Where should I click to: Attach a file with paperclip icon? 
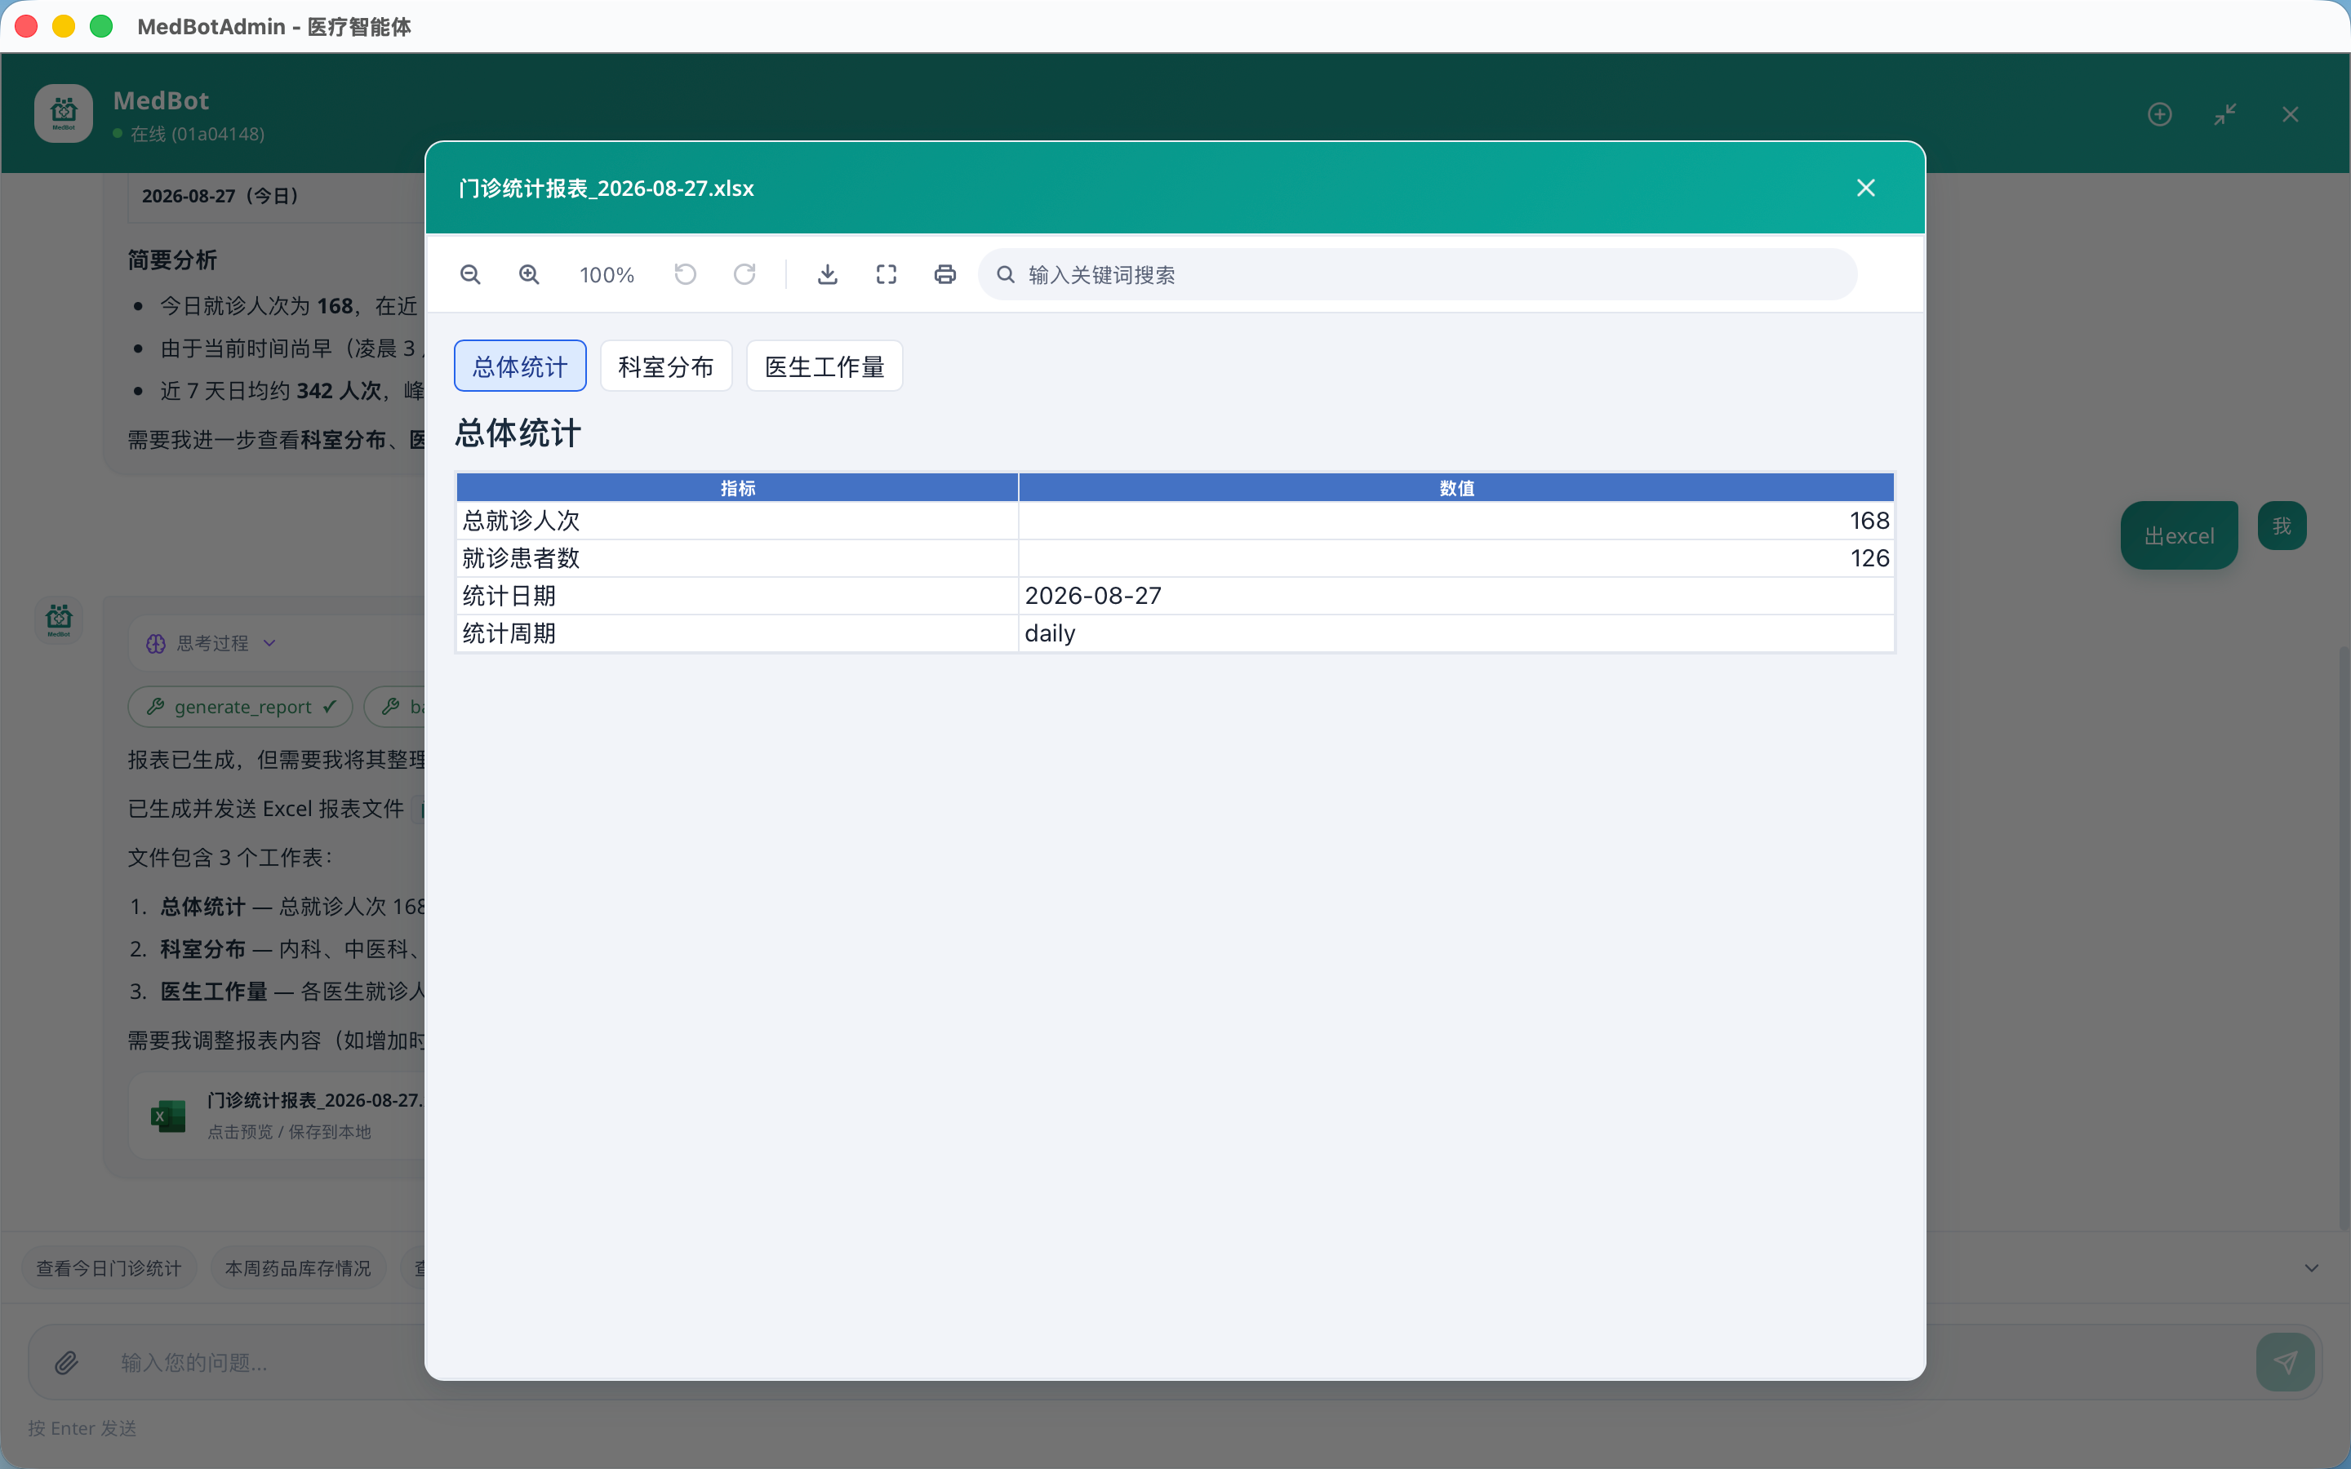pyautogui.click(x=66, y=1362)
